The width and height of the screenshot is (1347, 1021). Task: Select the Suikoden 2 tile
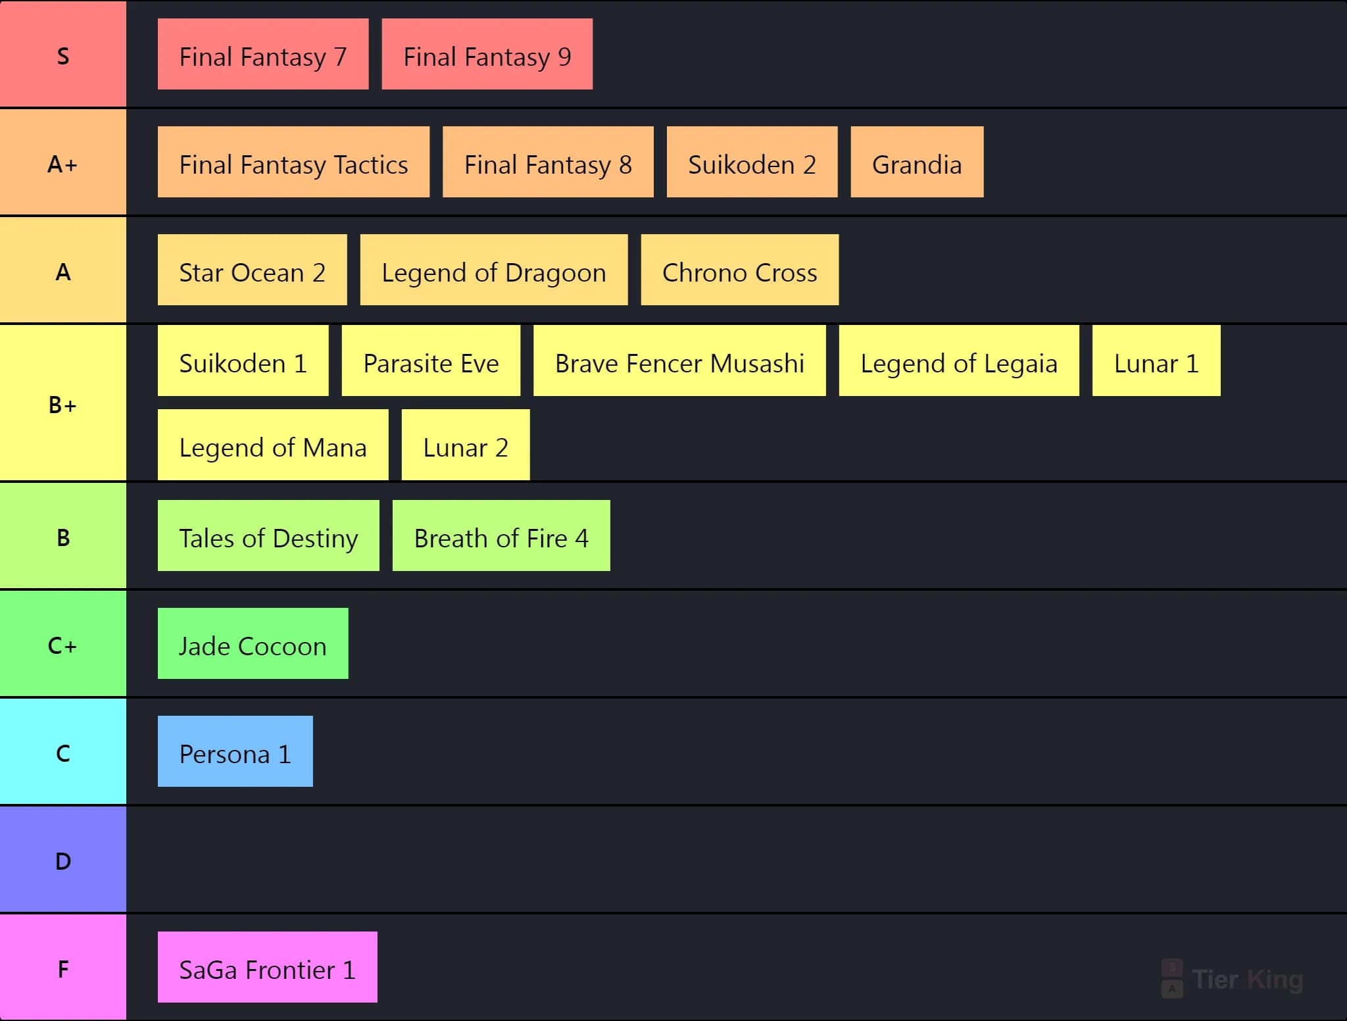pyautogui.click(x=752, y=162)
